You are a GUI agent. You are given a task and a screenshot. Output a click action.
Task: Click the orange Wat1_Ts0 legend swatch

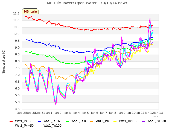(x=92, y=121)
